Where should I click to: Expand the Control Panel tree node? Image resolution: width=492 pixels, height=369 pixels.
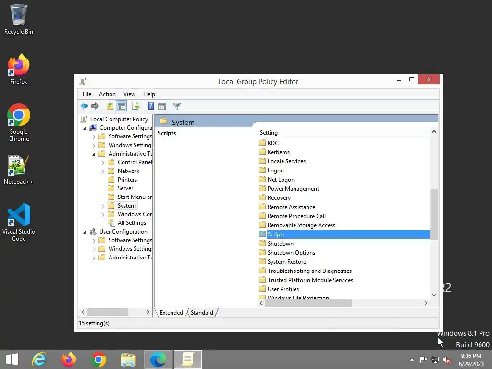pos(103,163)
